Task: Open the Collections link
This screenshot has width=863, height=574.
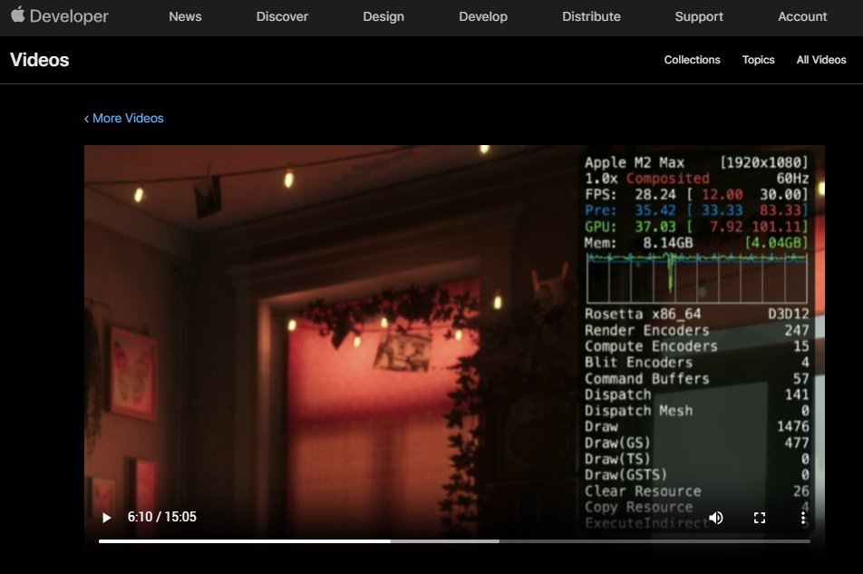Action: tap(692, 60)
